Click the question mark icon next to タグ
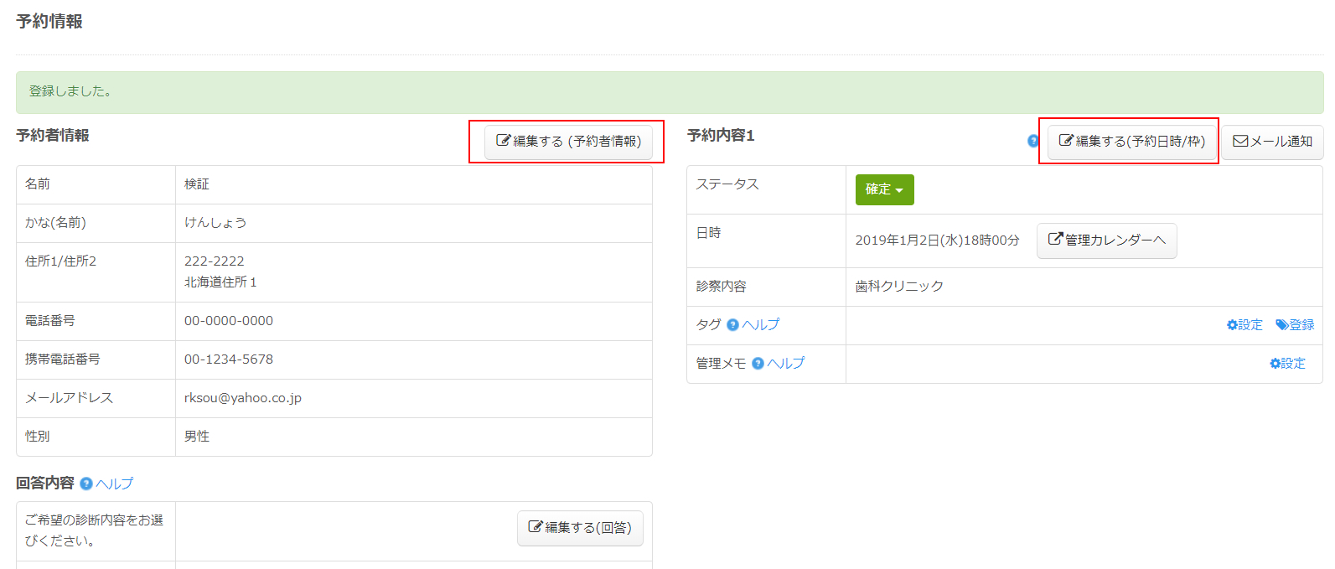The image size is (1335, 569). click(x=732, y=325)
